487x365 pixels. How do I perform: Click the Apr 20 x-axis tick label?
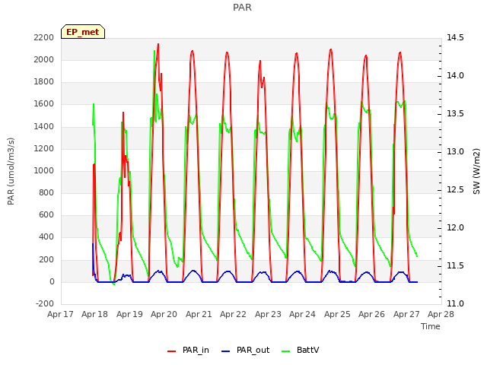point(164,314)
